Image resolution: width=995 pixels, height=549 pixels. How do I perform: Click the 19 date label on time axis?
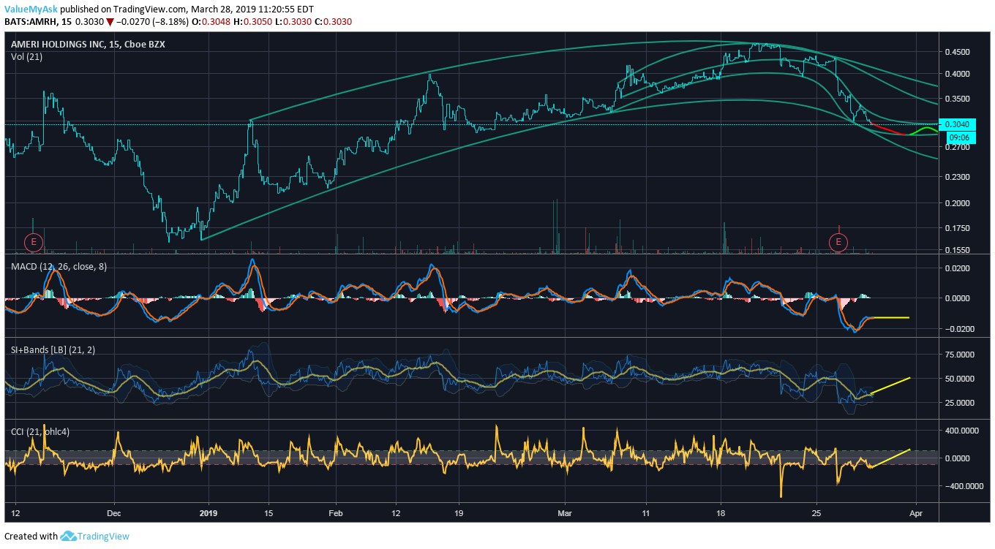pyautogui.click(x=459, y=514)
